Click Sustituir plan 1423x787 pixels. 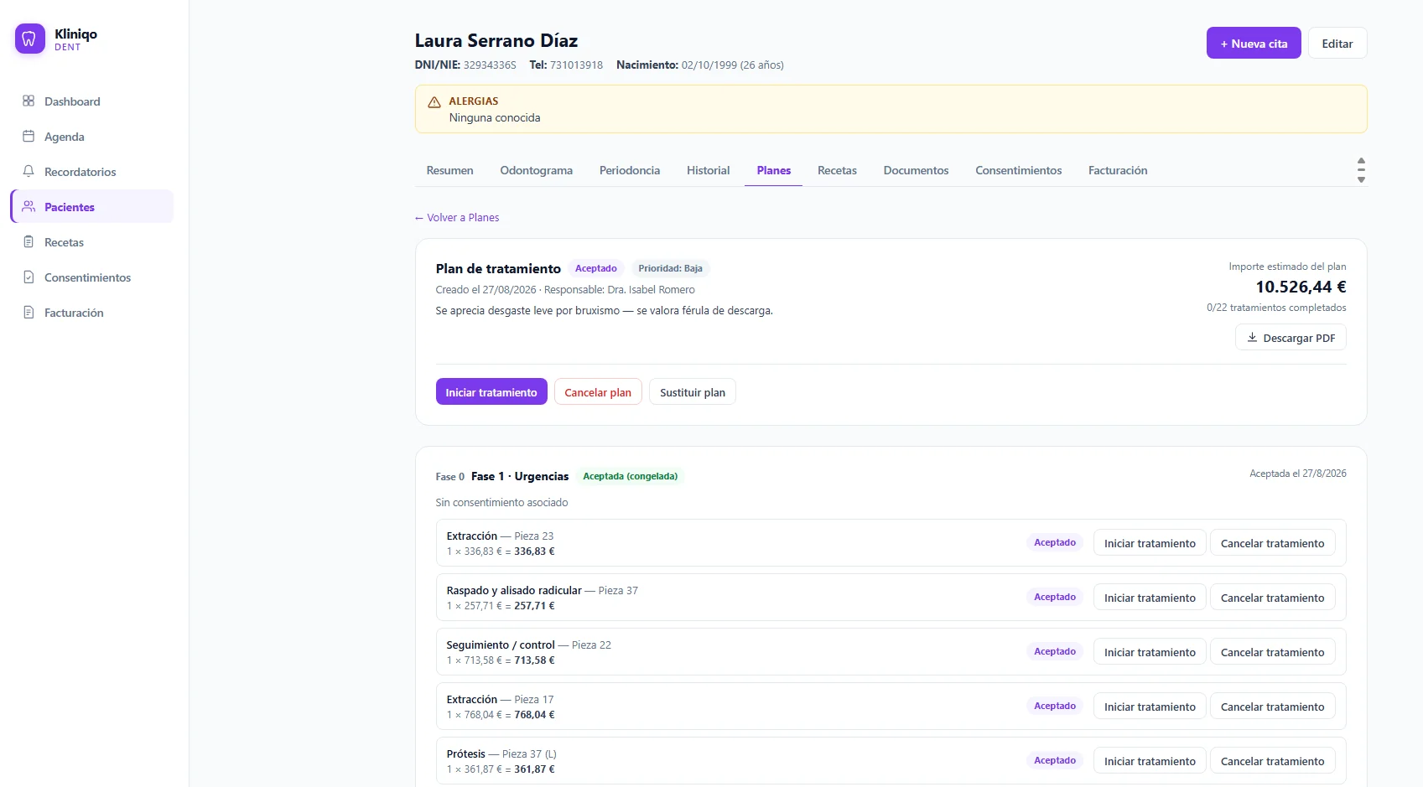[693, 392]
